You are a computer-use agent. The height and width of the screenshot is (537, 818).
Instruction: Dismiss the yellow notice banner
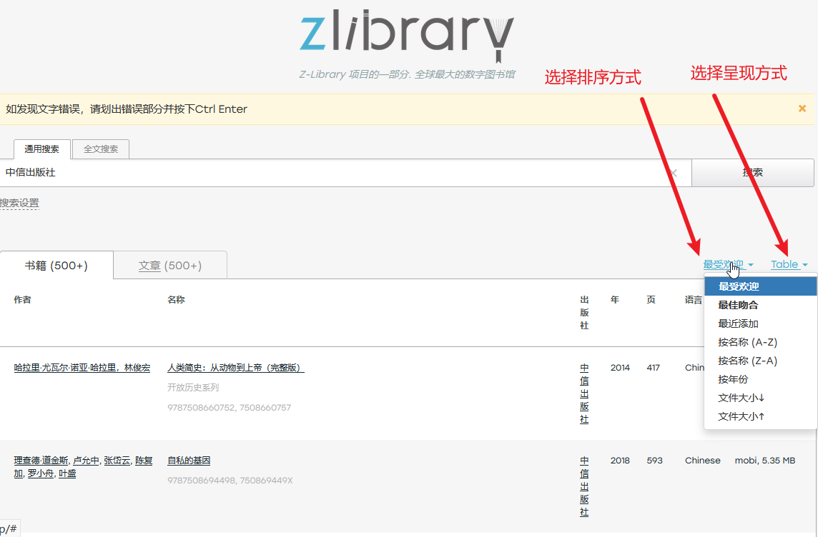point(802,109)
